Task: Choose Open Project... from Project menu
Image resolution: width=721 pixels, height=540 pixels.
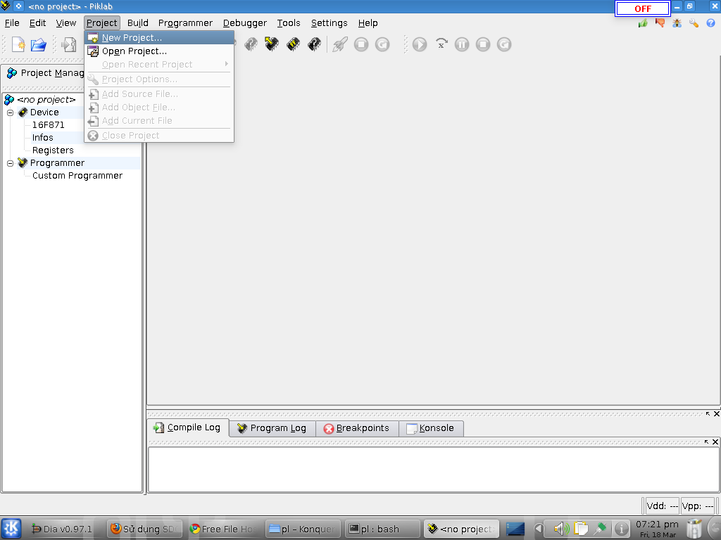Action: point(159,51)
